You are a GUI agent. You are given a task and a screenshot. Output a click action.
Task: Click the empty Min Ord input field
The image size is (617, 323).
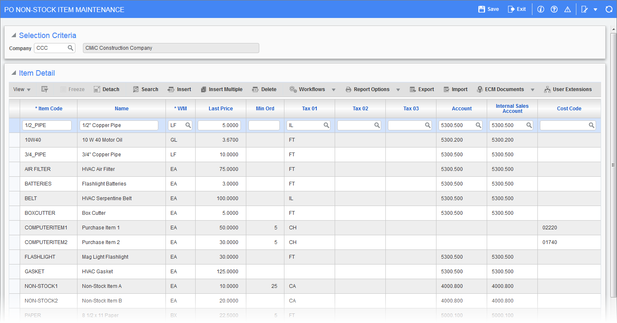coord(264,125)
